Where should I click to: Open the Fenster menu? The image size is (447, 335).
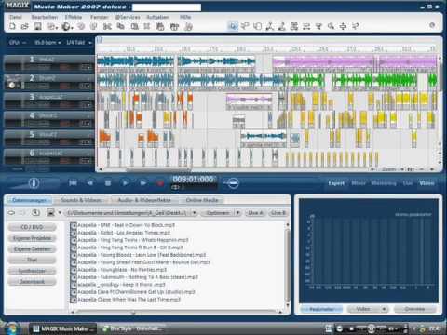(x=100, y=17)
